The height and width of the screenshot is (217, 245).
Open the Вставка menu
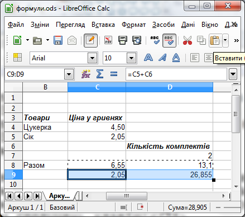point(103,25)
